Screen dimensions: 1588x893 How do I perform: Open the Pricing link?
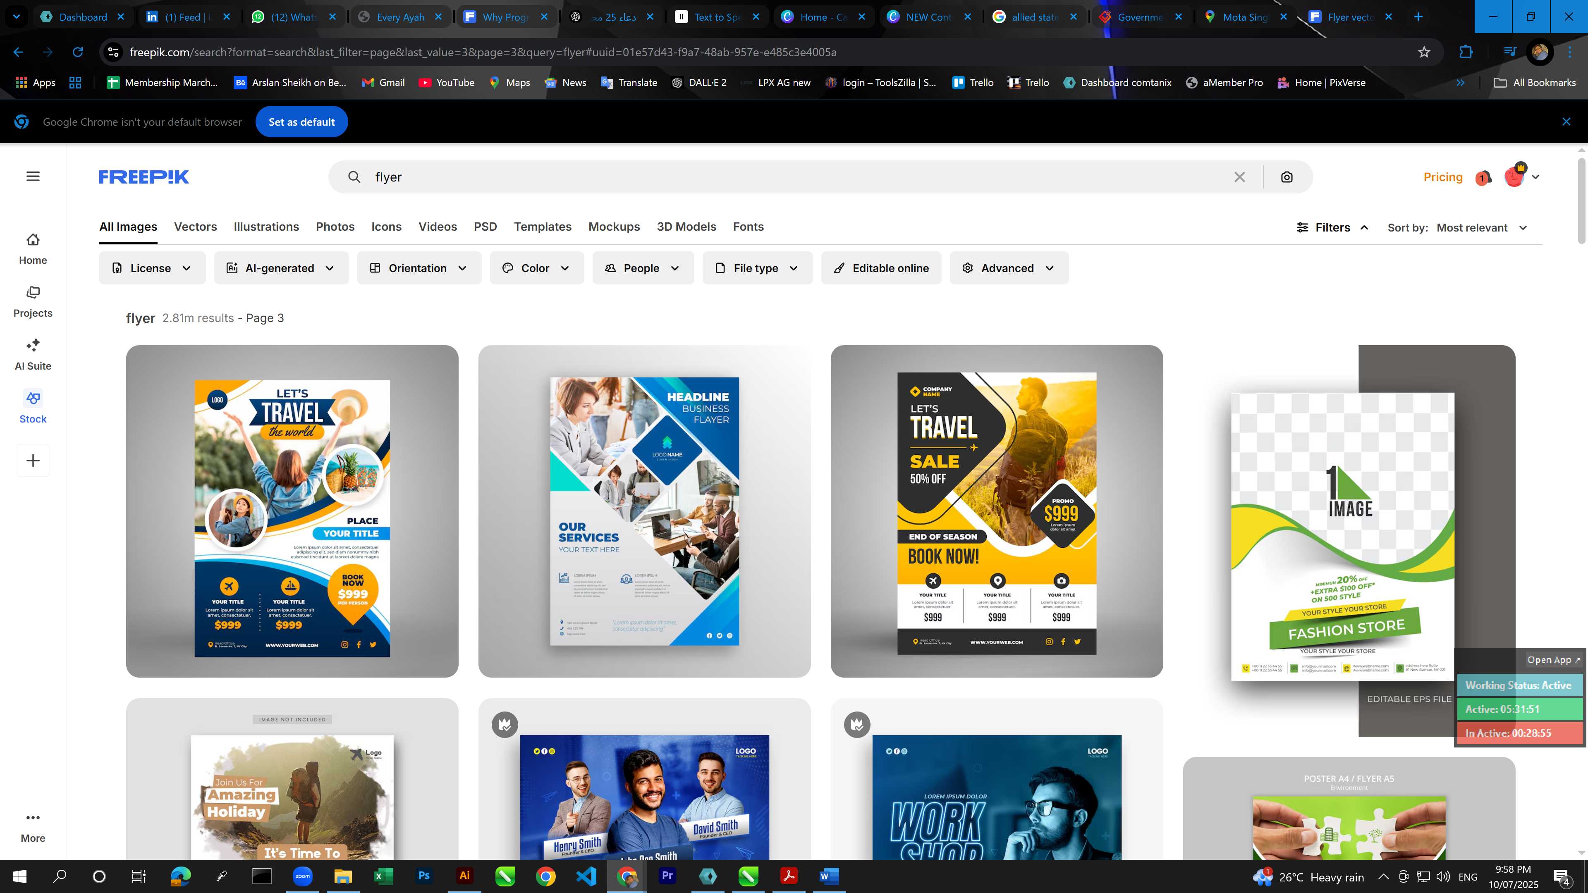pos(1443,177)
